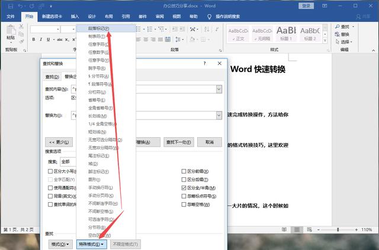The image size is (379, 250).
Task: Expand the 替换为 history dropdown
Action: [219, 115]
